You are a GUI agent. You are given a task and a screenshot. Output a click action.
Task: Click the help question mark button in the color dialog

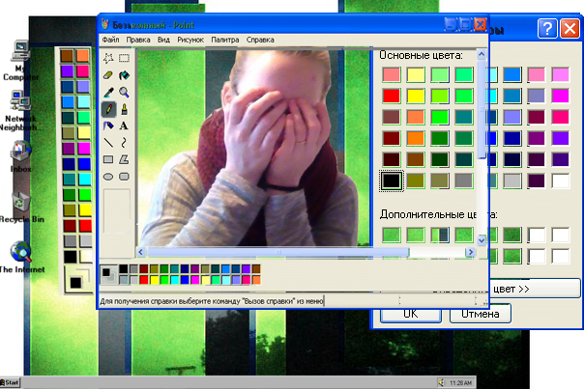(x=547, y=29)
